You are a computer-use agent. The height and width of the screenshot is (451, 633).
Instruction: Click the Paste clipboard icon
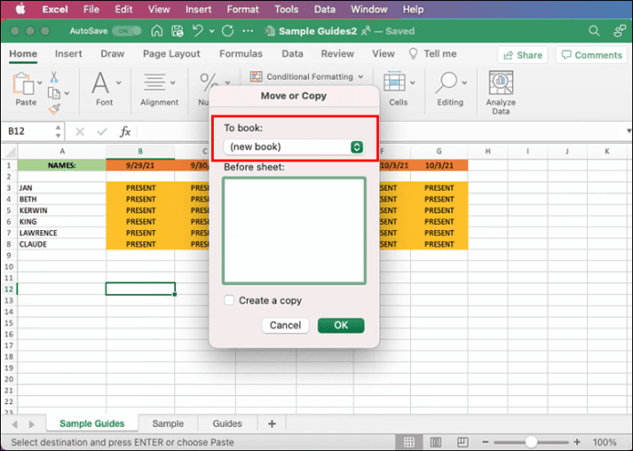pyautogui.click(x=23, y=83)
